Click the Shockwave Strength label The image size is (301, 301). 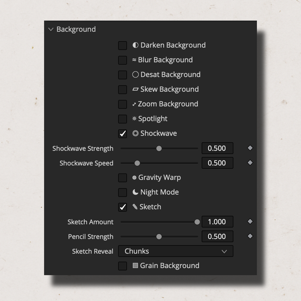83,148
